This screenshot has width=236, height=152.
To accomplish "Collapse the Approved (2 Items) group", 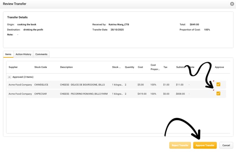I will pos(10,77).
